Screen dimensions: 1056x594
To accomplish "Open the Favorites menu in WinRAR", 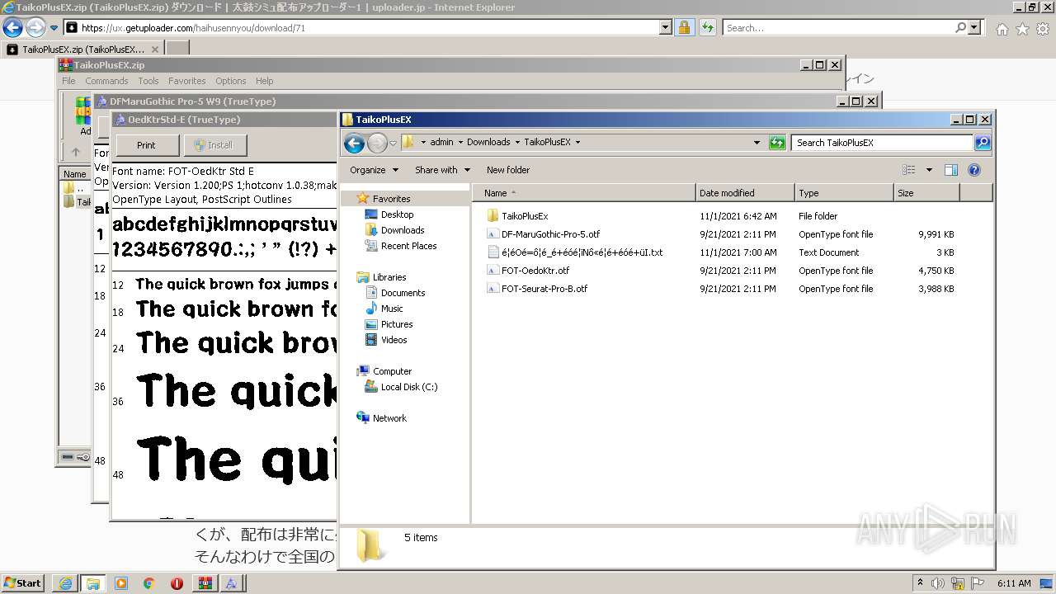I will click(187, 81).
